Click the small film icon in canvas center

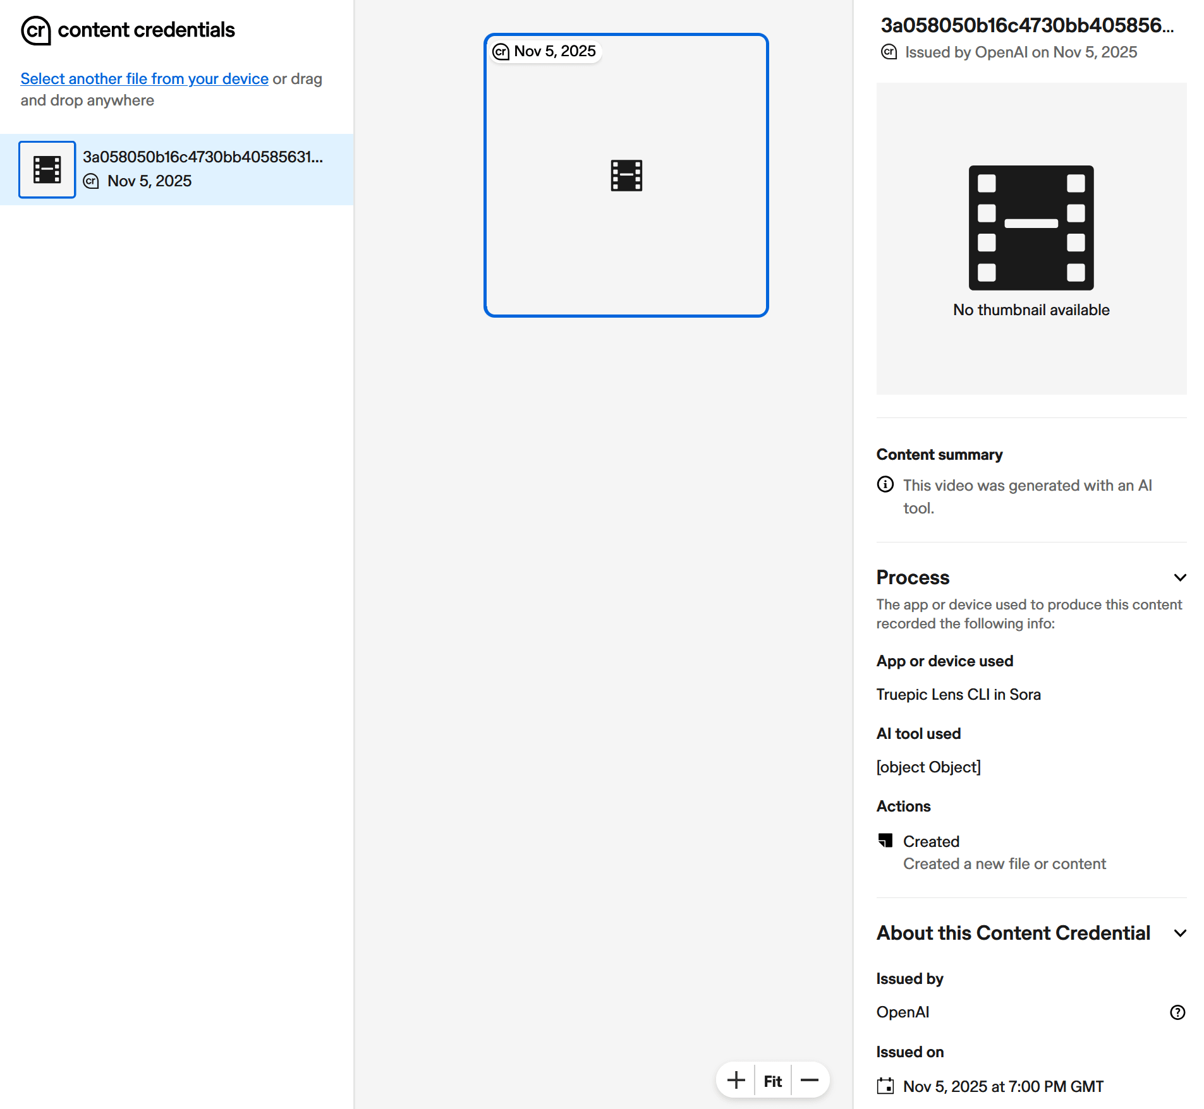[x=626, y=176]
